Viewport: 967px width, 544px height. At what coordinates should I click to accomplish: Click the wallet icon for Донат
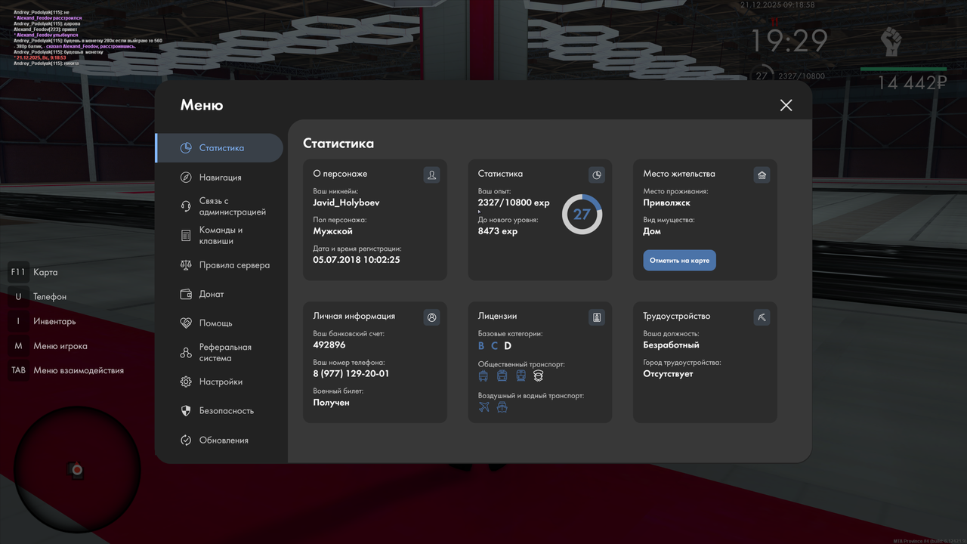pos(186,294)
